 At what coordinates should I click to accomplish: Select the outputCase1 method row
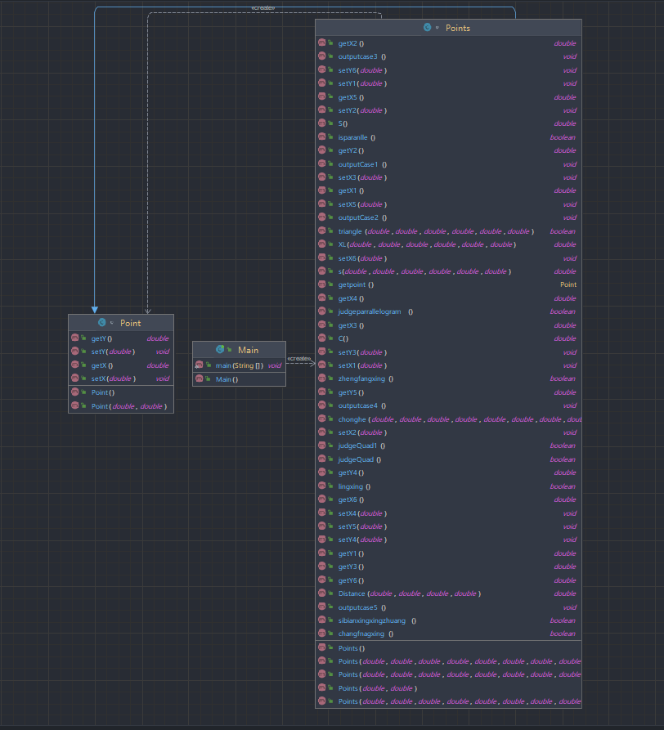(448, 163)
